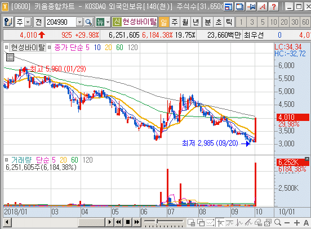Click the dotted-frame chart icon in bottom toolbar
This screenshot has width=311, height=229.
(211, 223)
